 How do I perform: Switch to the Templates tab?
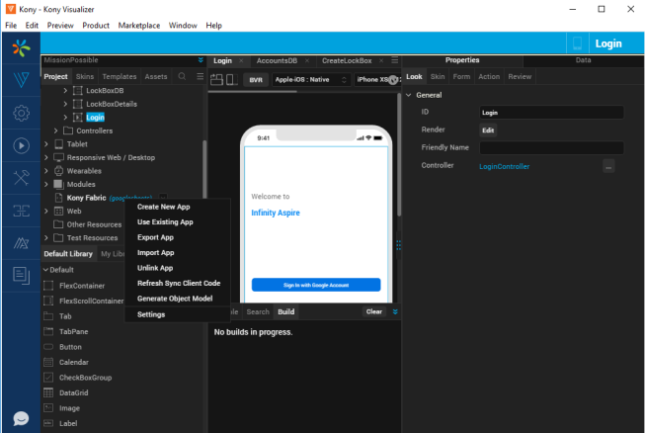(120, 76)
